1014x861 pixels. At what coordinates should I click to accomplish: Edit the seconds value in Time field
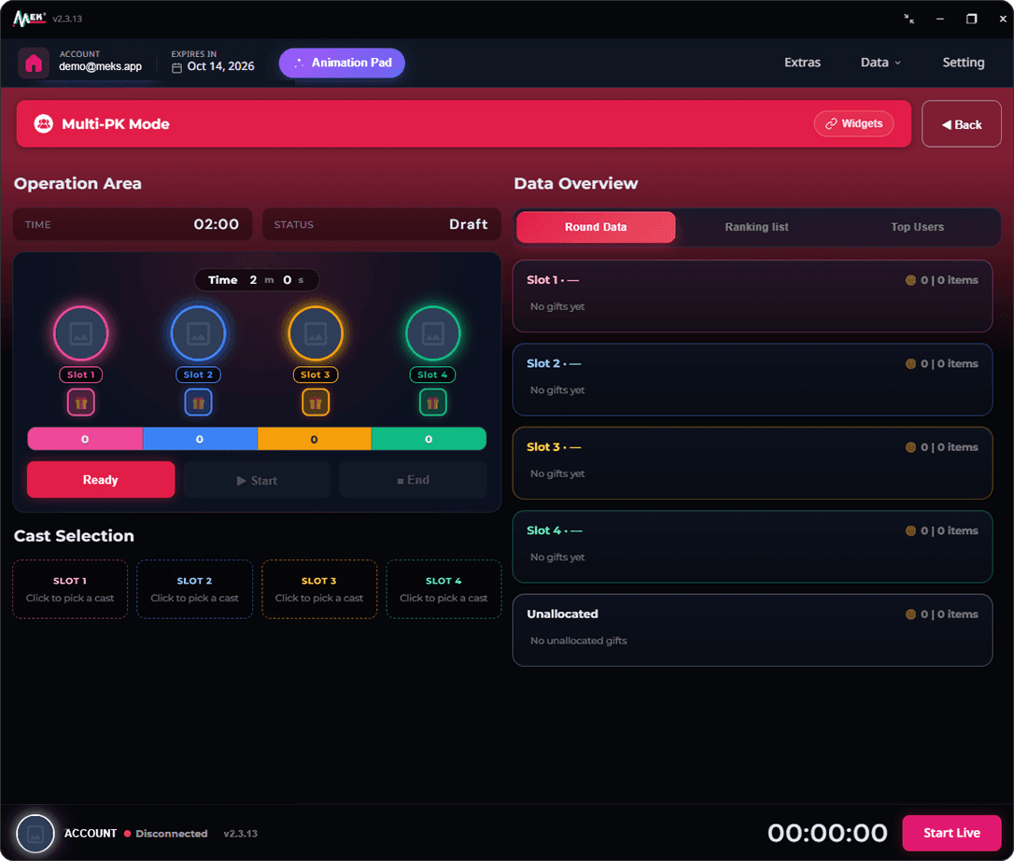[x=288, y=280]
